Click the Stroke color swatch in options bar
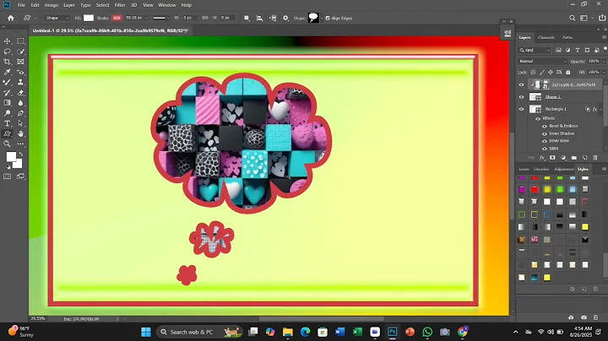Image resolution: width=608 pixels, height=341 pixels. pos(117,18)
